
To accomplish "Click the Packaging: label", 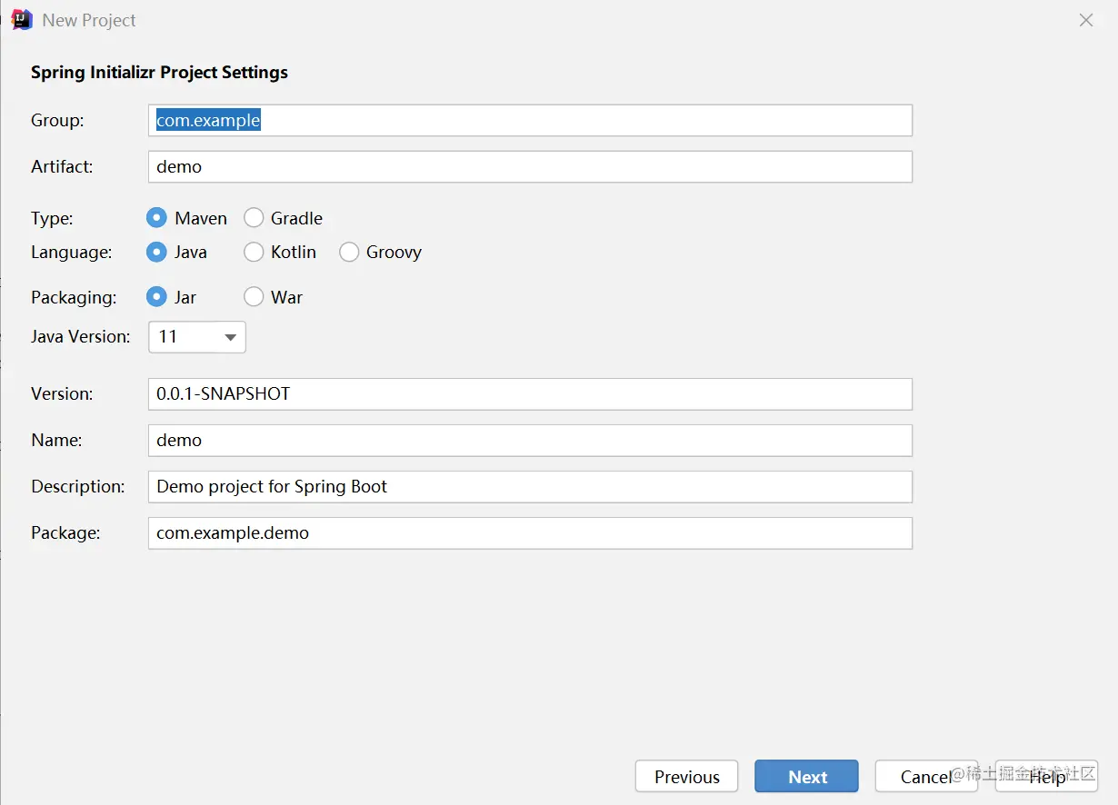I will [74, 297].
